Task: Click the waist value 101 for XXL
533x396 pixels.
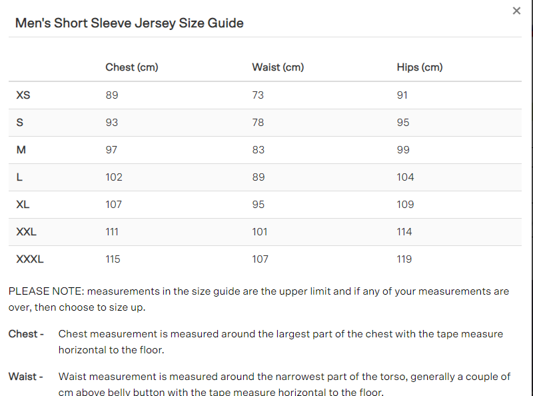Action: [x=260, y=231]
